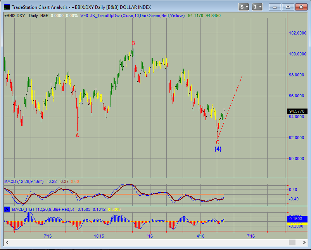
Task: Open the S symbol linking dropdown
Action: click(x=244, y=7)
